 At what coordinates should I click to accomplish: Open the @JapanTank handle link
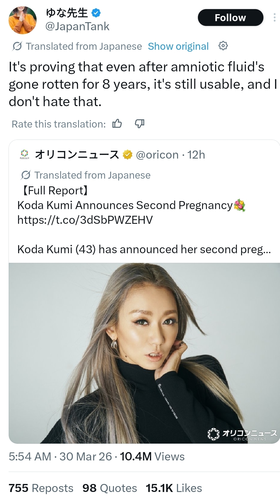click(77, 26)
